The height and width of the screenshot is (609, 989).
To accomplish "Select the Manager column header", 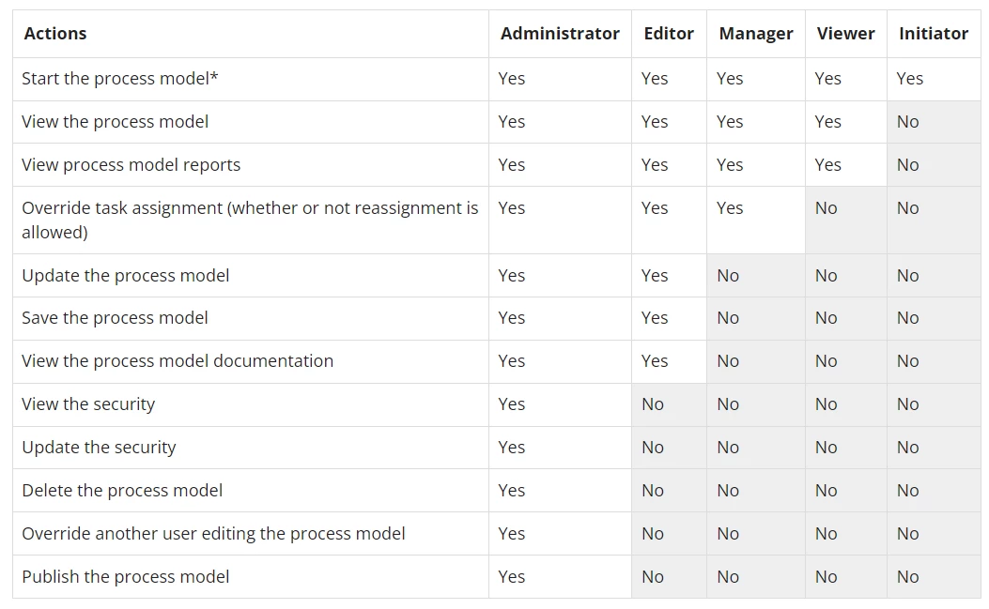I will pyautogui.click(x=756, y=34).
